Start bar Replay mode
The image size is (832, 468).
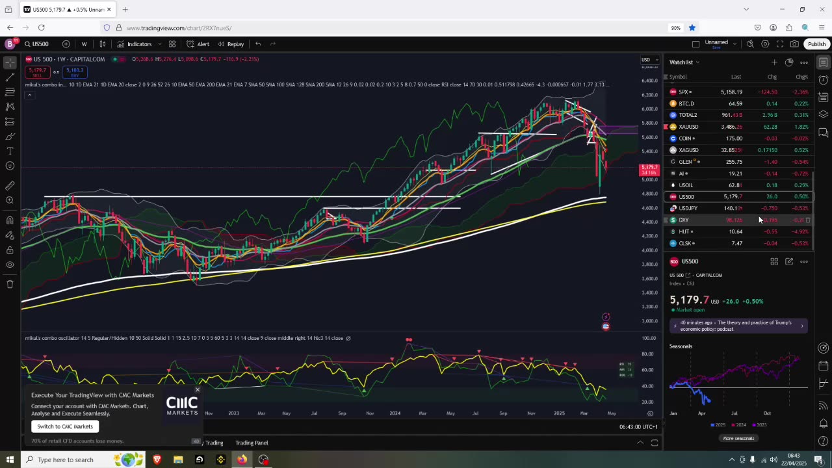[x=231, y=44]
